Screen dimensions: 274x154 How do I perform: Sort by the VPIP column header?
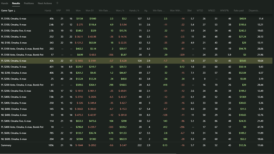click(59, 11)
